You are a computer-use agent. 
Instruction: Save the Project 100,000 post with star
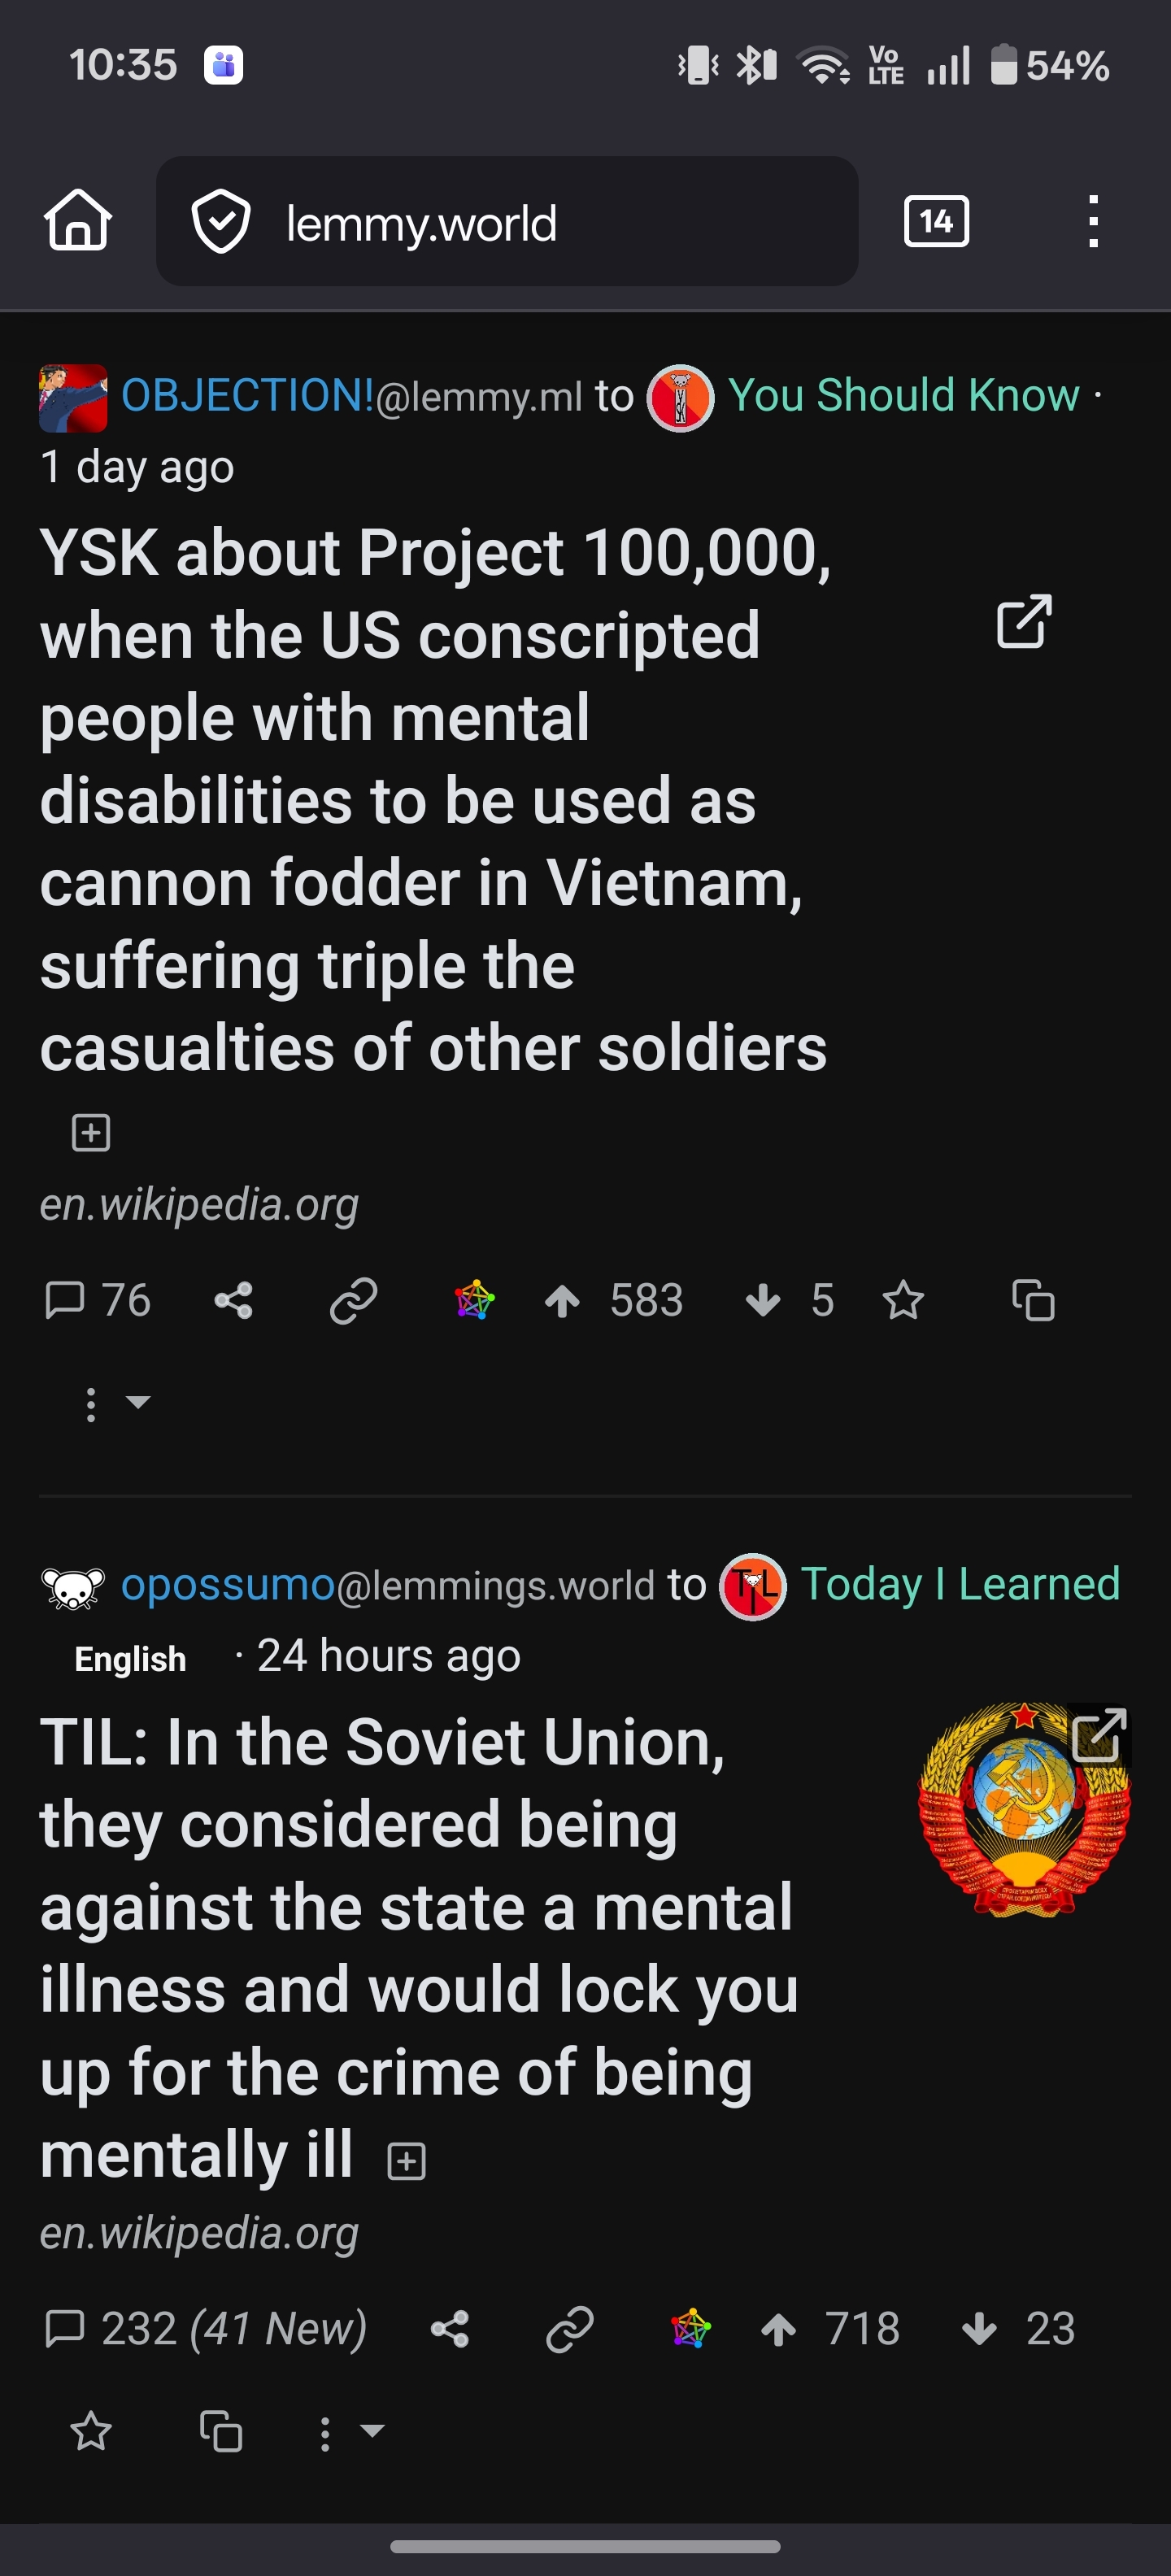903,1301
